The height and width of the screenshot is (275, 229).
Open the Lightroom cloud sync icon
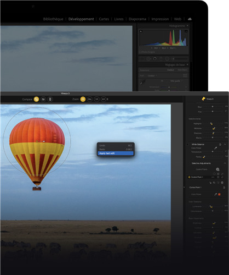click(x=190, y=19)
